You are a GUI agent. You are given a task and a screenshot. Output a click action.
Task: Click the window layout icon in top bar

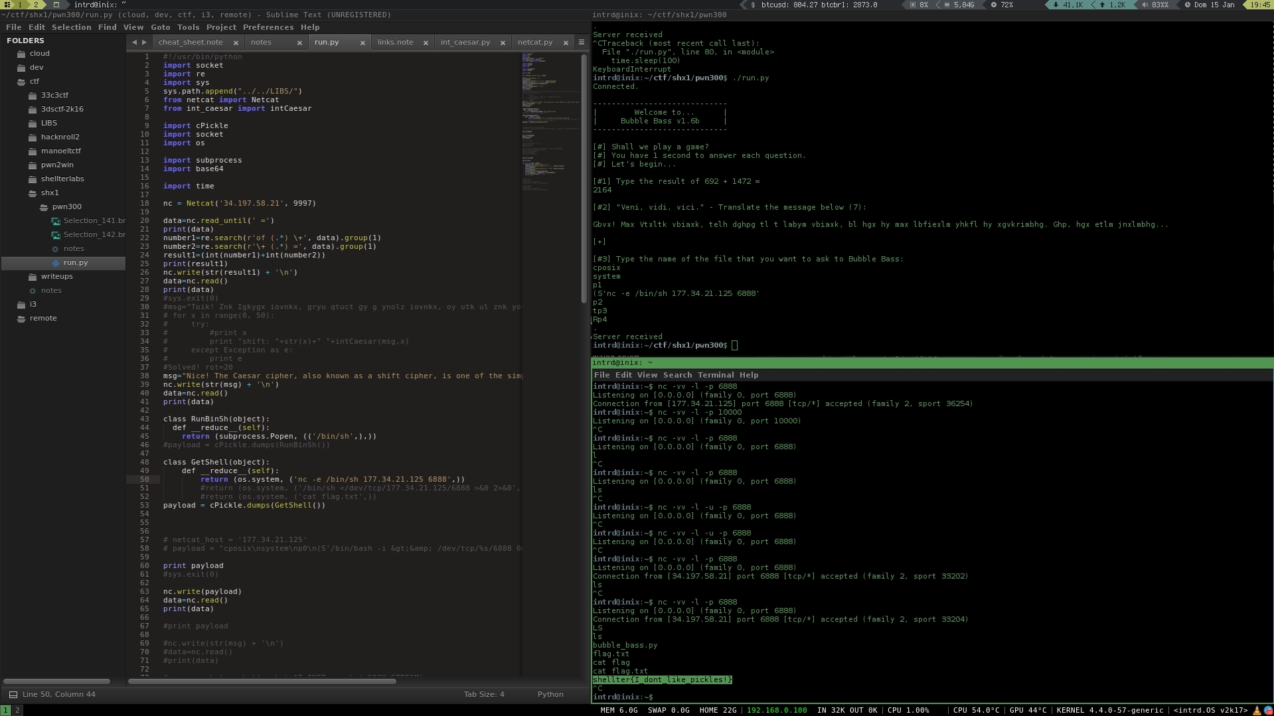pos(56,5)
